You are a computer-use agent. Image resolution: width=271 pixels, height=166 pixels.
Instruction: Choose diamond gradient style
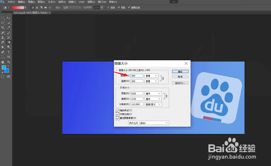50,8
